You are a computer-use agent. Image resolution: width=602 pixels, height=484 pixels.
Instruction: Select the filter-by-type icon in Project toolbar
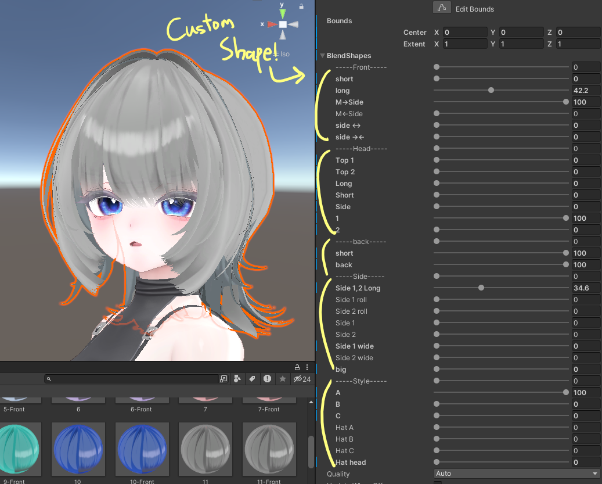point(237,379)
